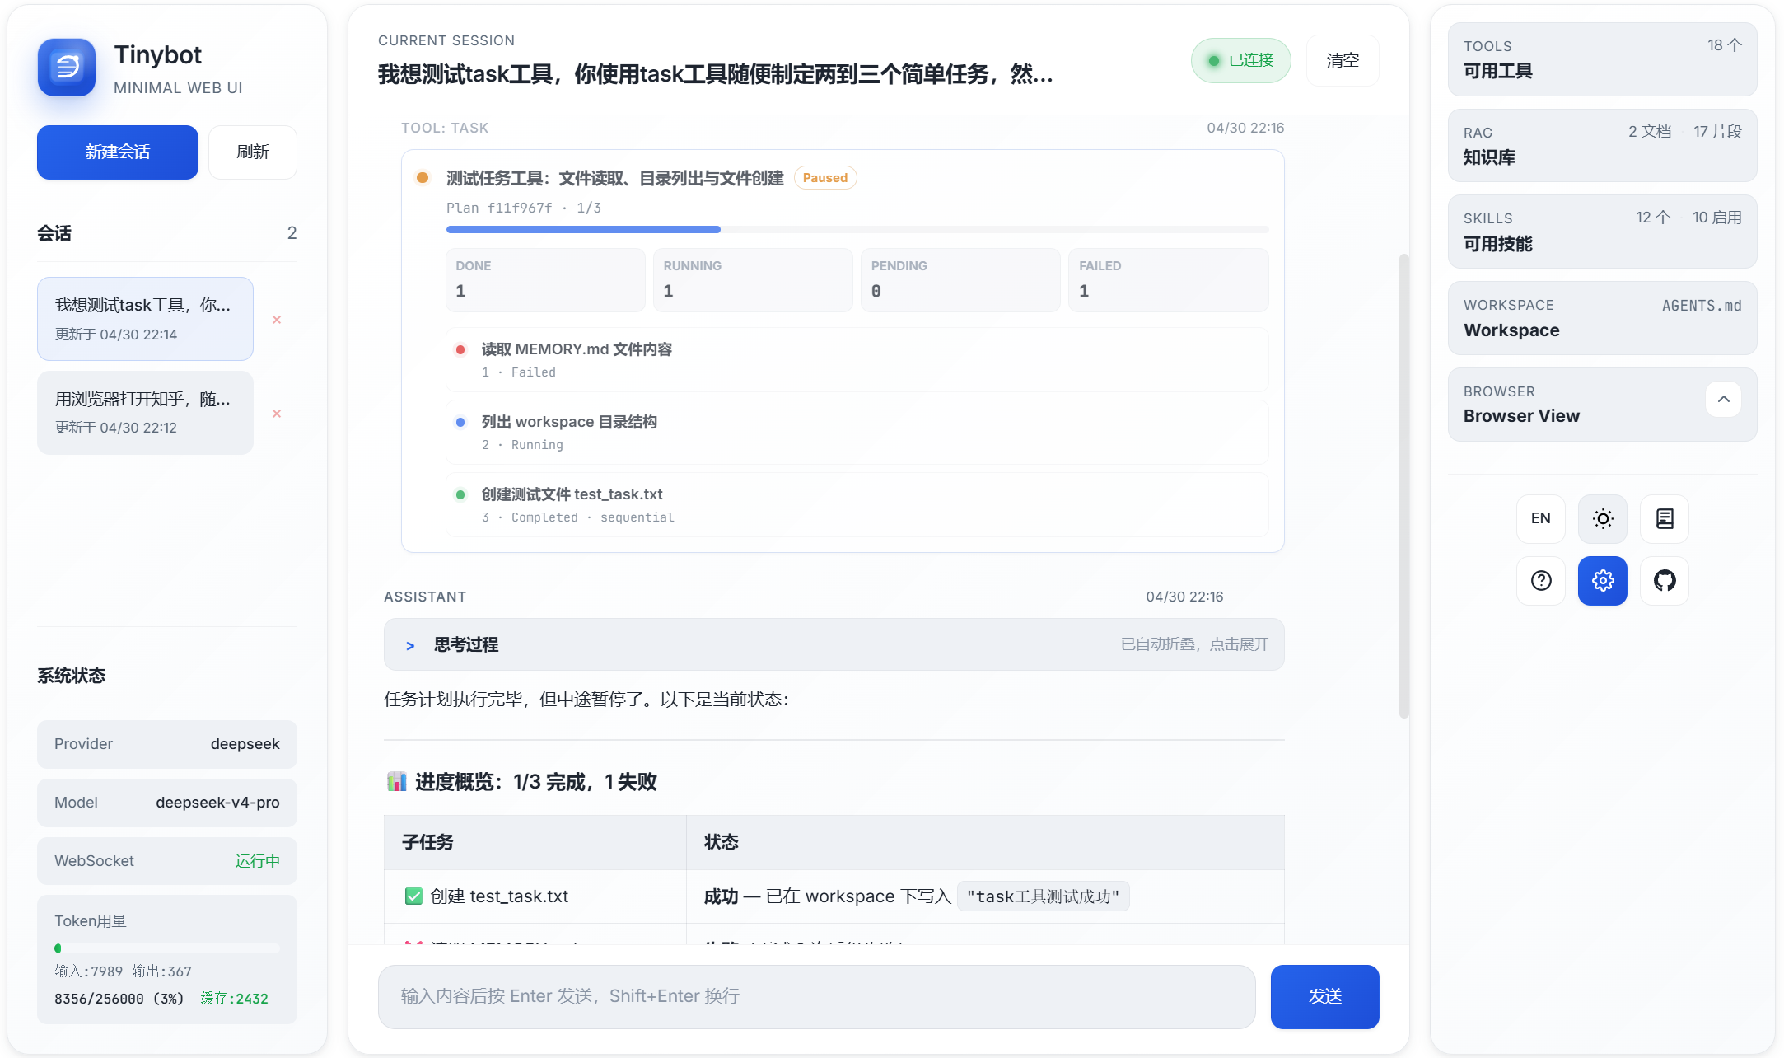Open the document log icon
Image resolution: width=1784 pixels, height=1058 pixels.
point(1664,518)
